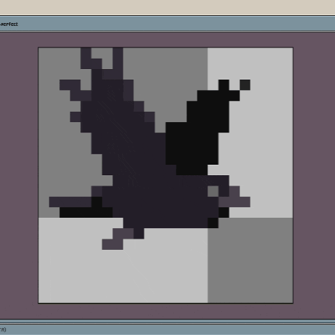Click the empty blue-gray tab bar area

(x=177, y=24)
